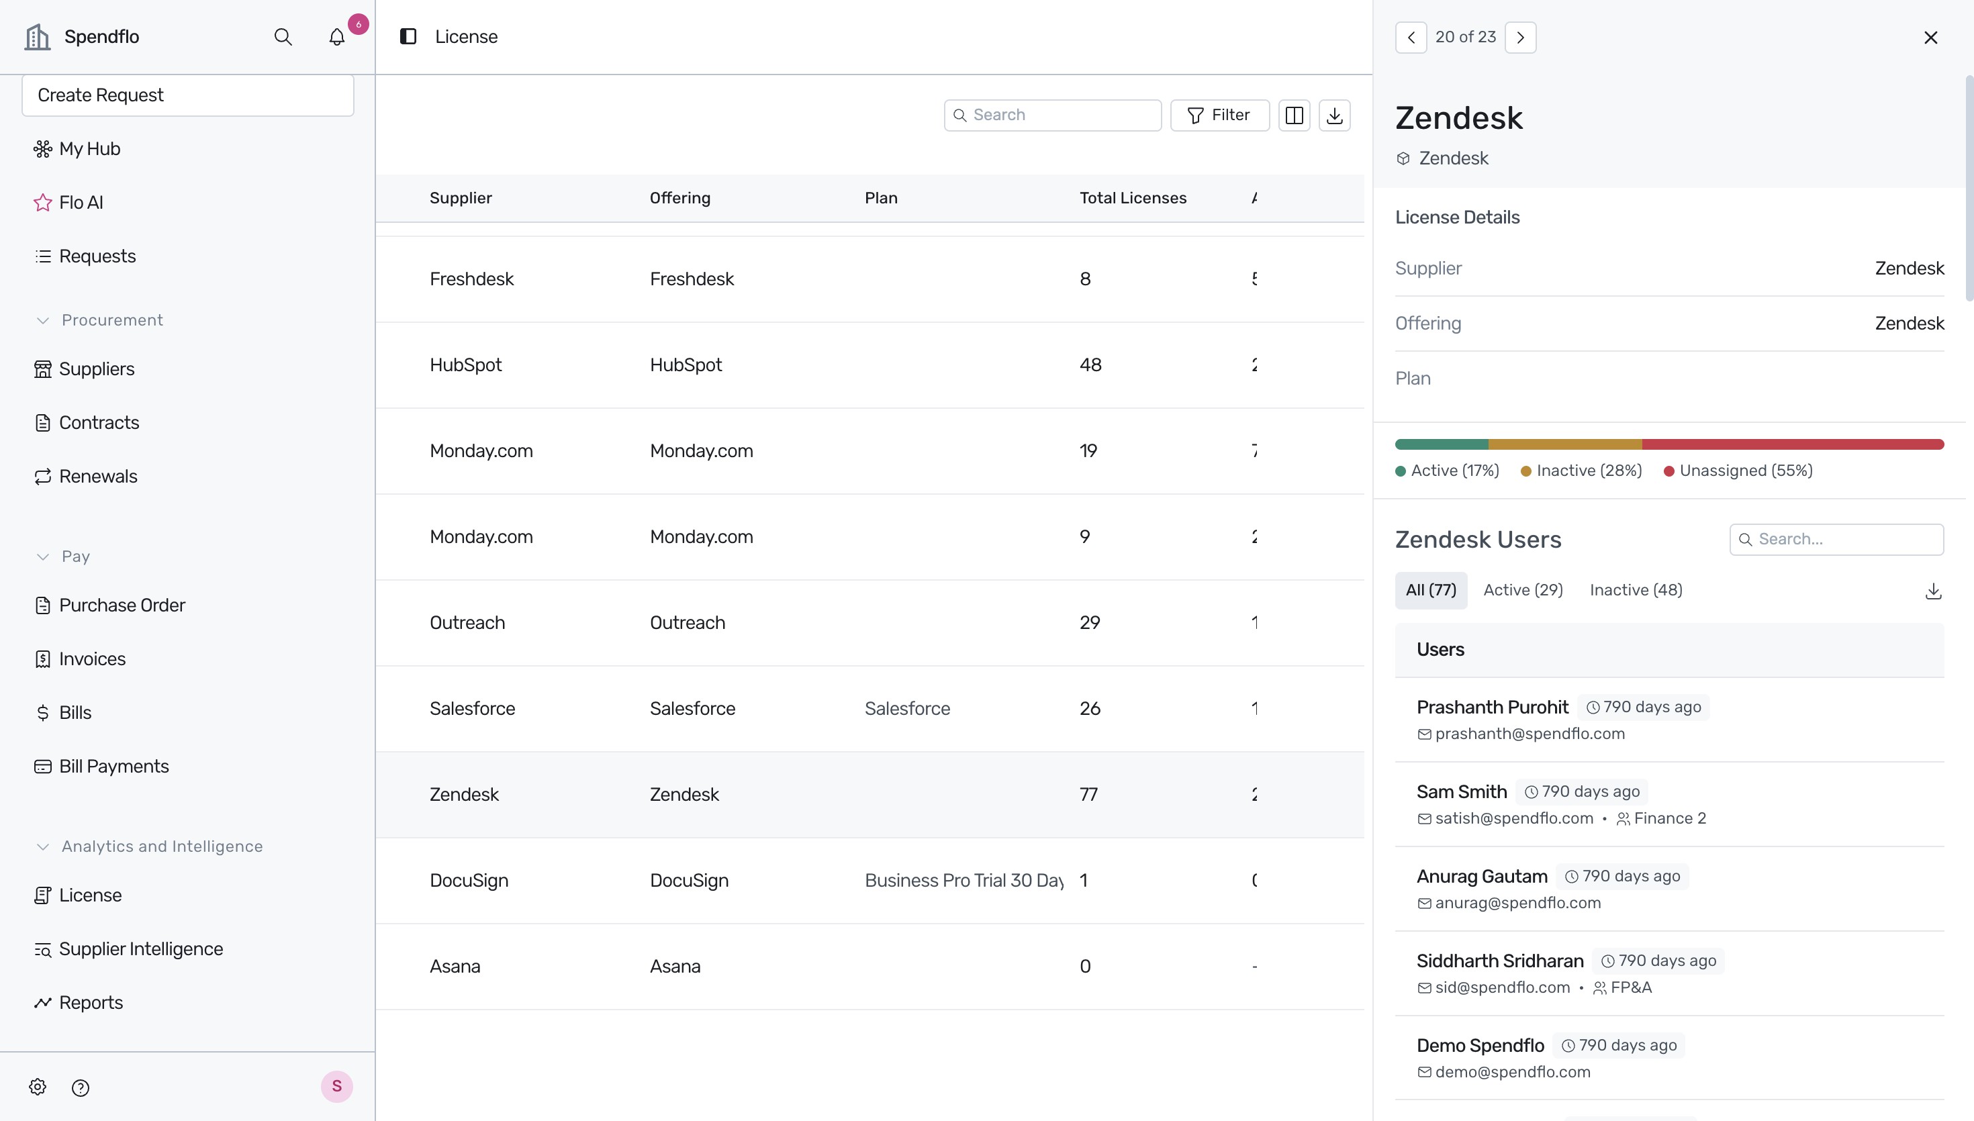
Task: Open user avatar S profile
Action: [336, 1086]
